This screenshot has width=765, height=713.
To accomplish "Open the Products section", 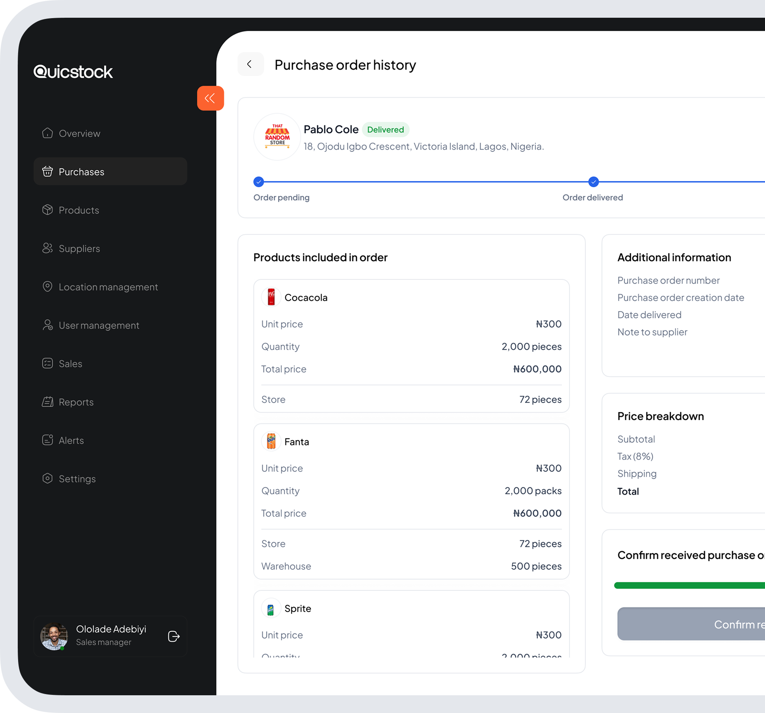I will 110,210.
